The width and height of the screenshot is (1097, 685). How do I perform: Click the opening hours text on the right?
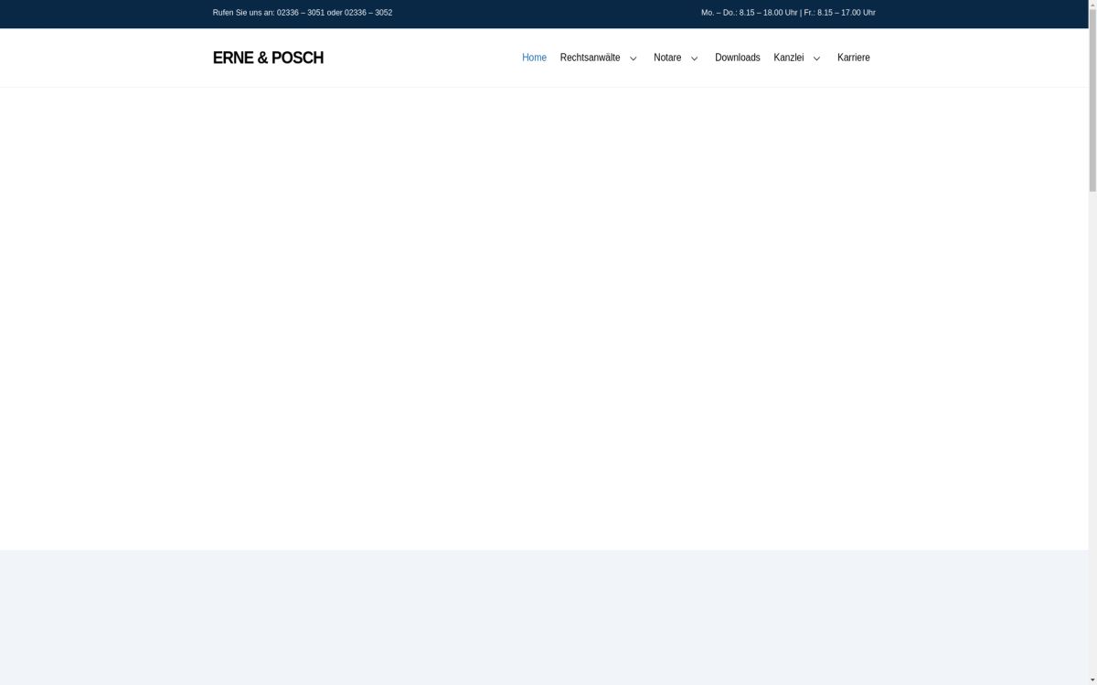tap(787, 13)
